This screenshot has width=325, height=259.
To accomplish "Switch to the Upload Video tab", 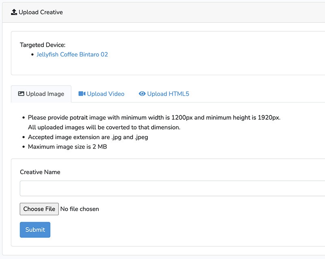I will point(105,94).
